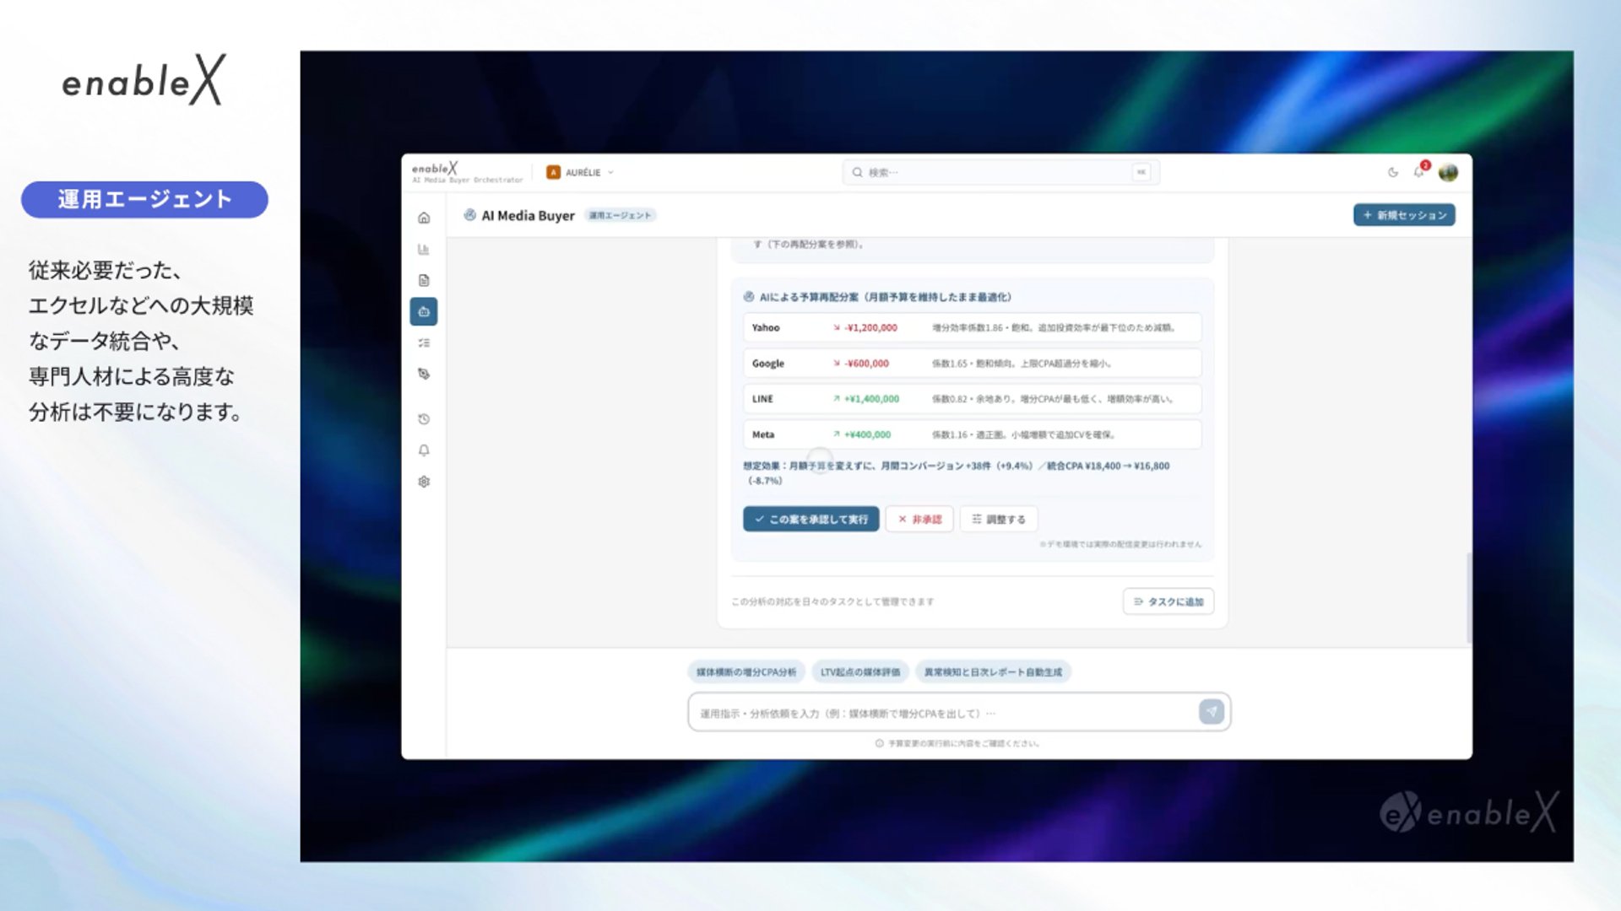The height and width of the screenshot is (911, 1621).
Task: Reject the plan with 非承認
Action: point(919,519)
